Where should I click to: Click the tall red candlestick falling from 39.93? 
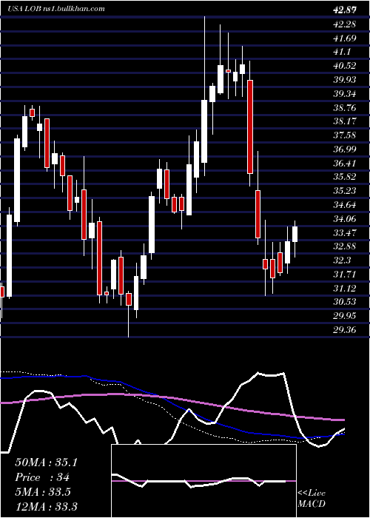250,127
